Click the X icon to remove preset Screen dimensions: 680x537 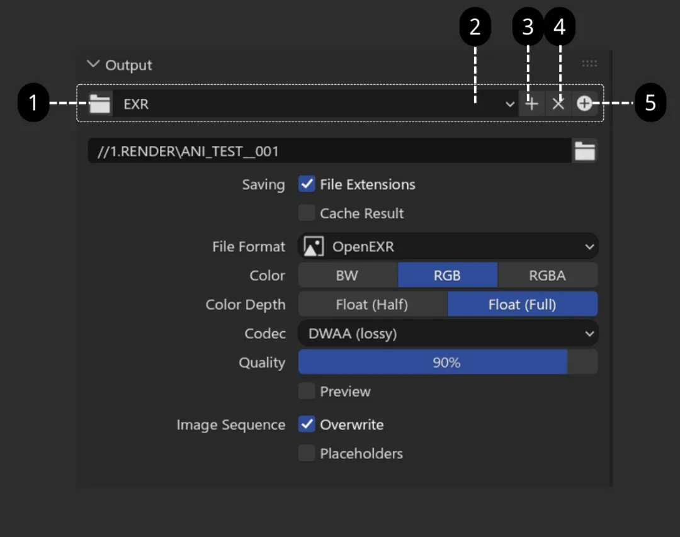point(558,104)
